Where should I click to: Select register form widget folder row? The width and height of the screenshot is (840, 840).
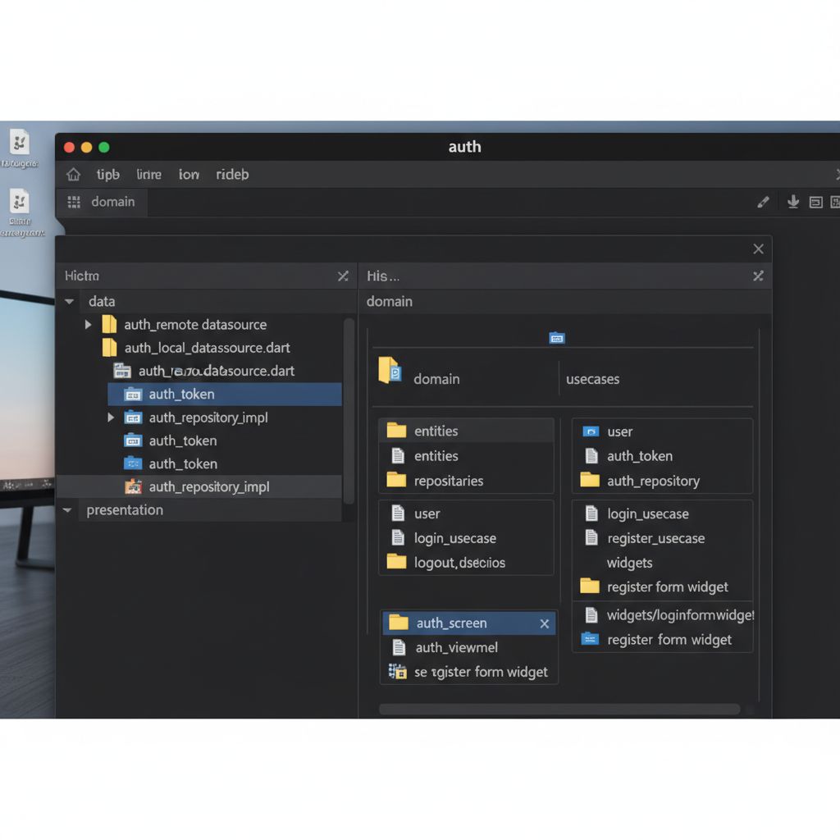[663, 587]
